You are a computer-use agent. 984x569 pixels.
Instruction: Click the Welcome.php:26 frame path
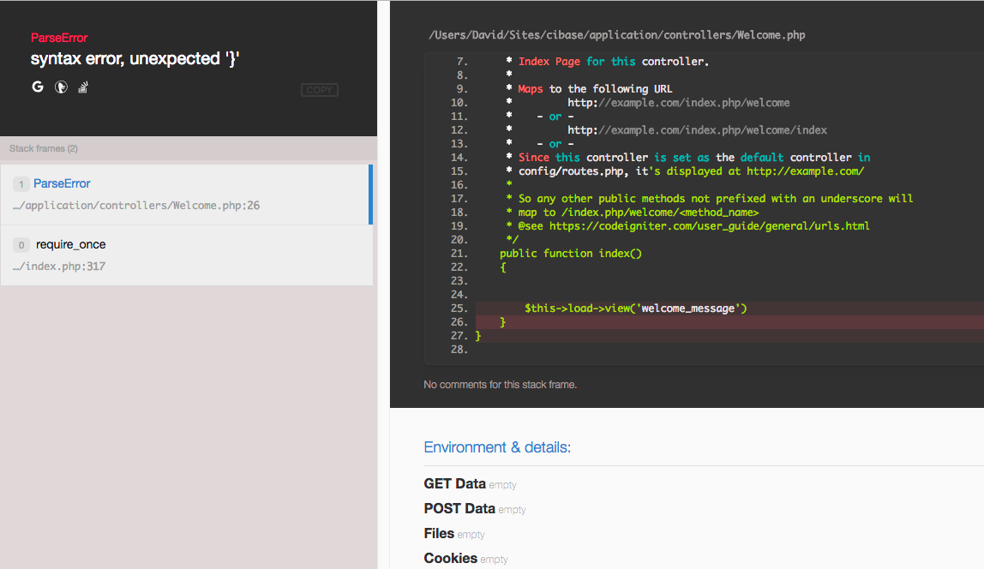[x=136, y=205]
